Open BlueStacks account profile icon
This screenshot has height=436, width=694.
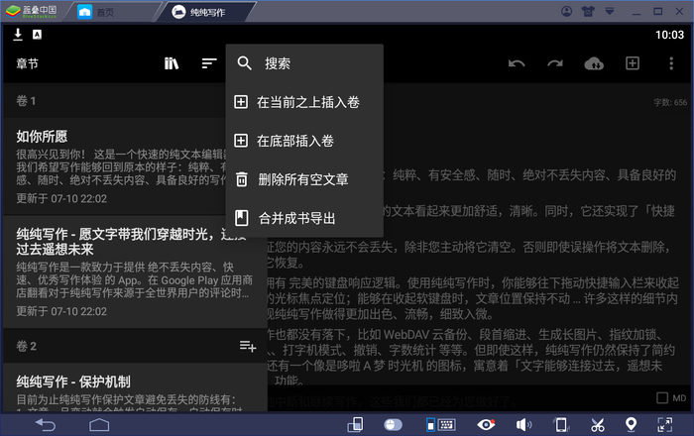566,12
